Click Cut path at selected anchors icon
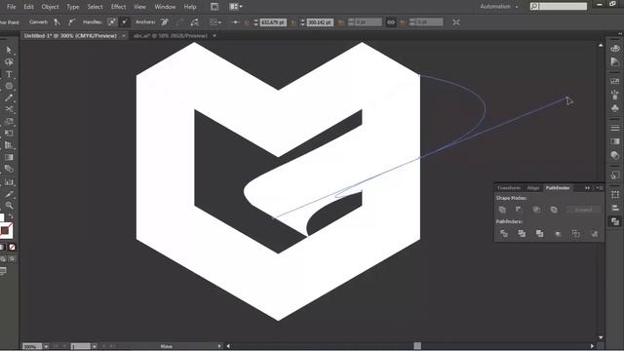Image resolution: width=624 pixels, height=351 pixels. [195, 22]
